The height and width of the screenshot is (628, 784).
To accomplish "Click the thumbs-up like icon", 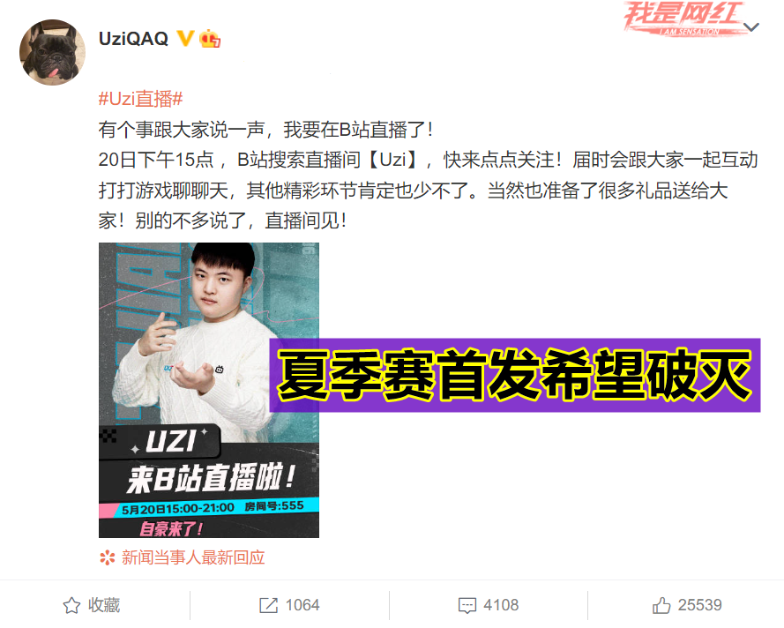I will 661,605.
